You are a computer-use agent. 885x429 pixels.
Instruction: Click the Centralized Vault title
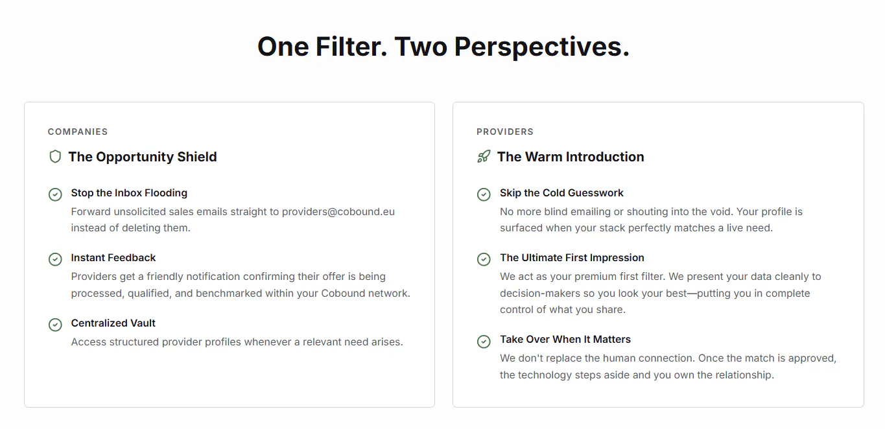click(x=113, y=323)
